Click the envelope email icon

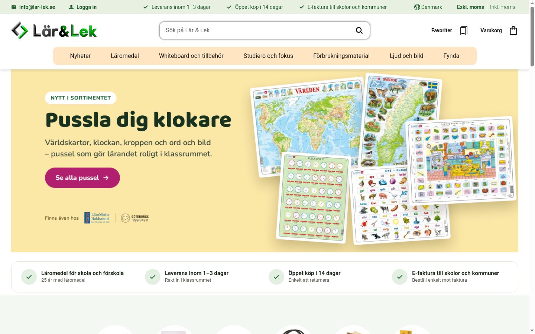tap(14, 7)
